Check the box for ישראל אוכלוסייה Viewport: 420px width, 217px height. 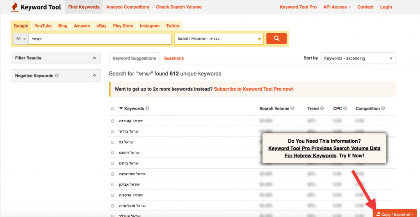(x=113, y=206)
